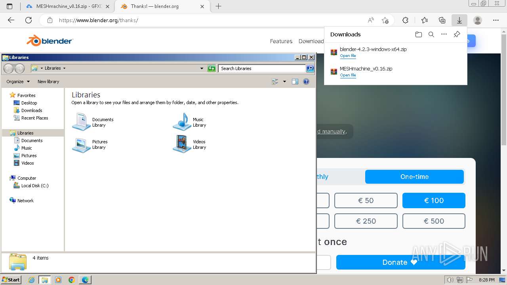Open the Collections icon in Edge toolbar

click(442, 20)
